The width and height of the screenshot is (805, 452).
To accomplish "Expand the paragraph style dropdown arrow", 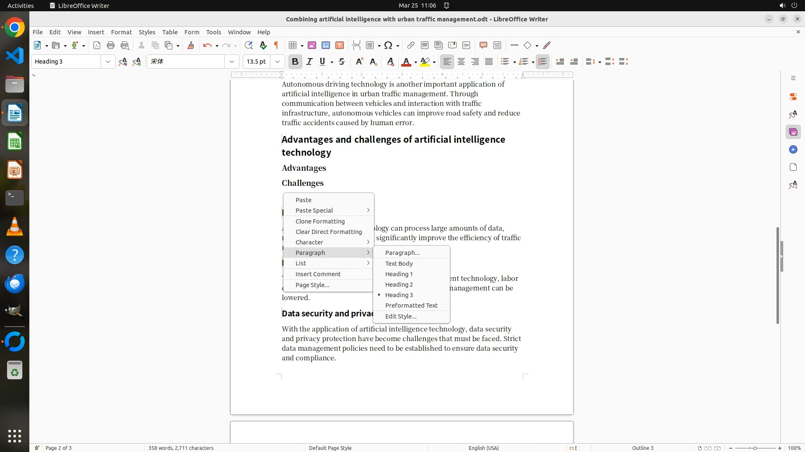I will tap(108, 62).
